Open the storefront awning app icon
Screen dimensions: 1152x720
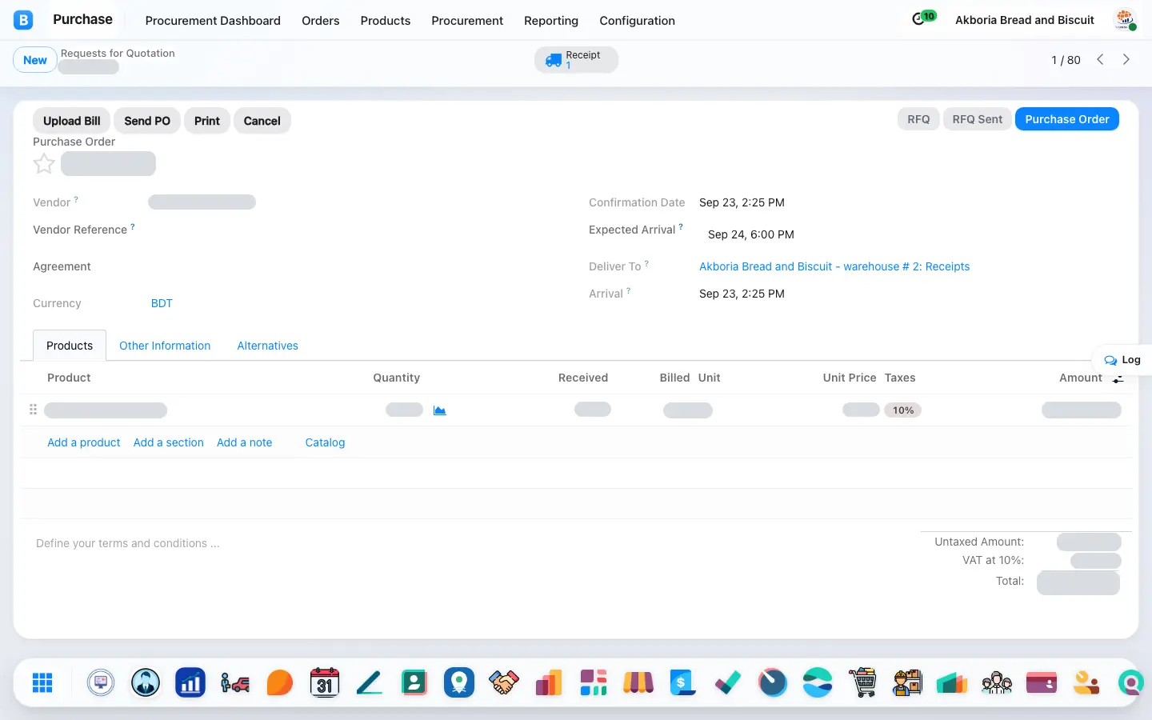point(638,682)
